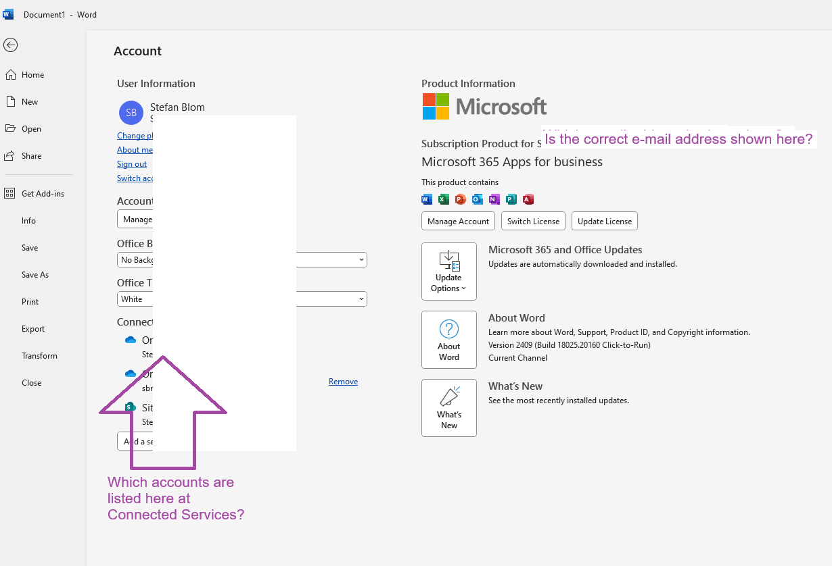Click the New document icon
Viewport: 832px width, 566px height.
(x=10, y=101)
